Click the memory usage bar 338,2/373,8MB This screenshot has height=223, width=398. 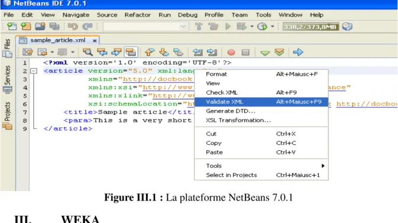[310, 27]
